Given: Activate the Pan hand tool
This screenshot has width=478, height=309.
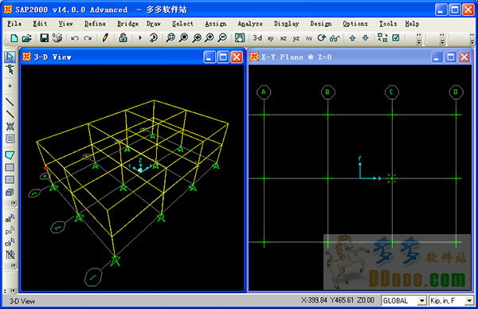Looking at the screenshot, I should coord(240,38).
